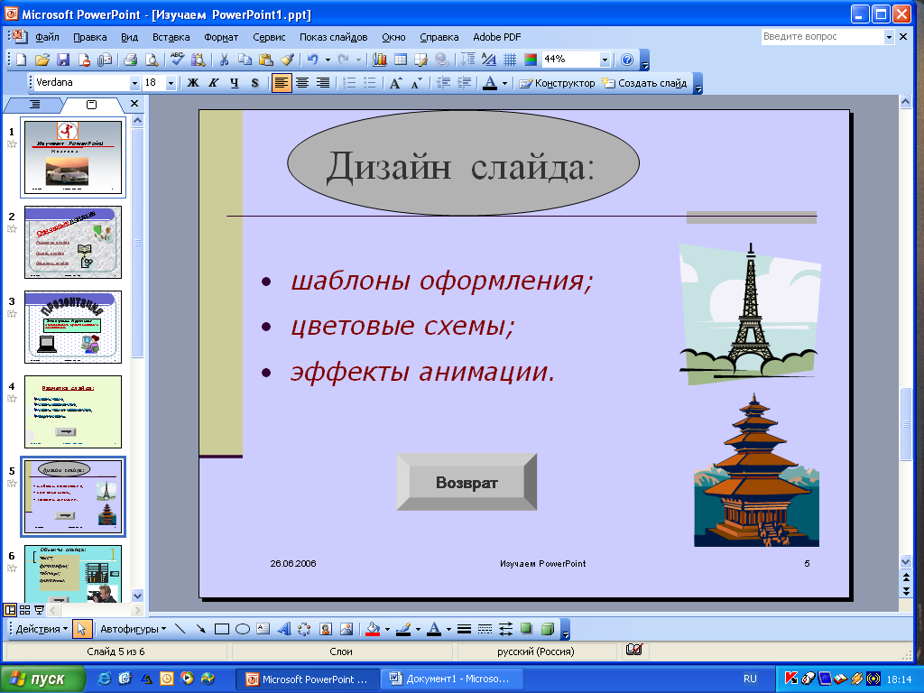Expand the fill color arrow in the drawing toolbar
924x693 pixels.
point(387,629)
